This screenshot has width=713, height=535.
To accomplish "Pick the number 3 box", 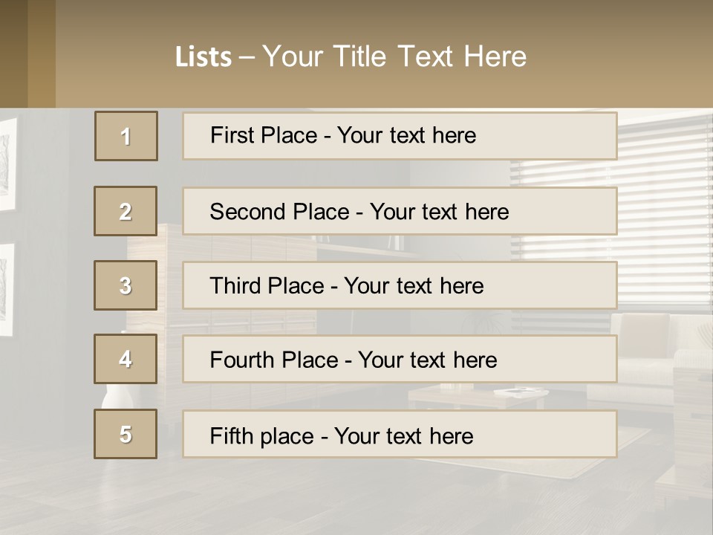I will [126, 285].
